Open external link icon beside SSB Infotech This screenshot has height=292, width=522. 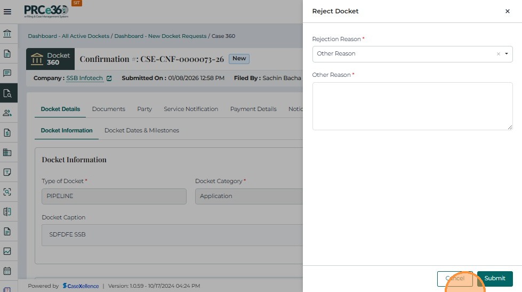click(109, 78)
